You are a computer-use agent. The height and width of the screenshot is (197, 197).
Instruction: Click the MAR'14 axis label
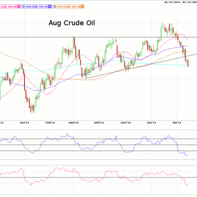(x=73, y=123)
